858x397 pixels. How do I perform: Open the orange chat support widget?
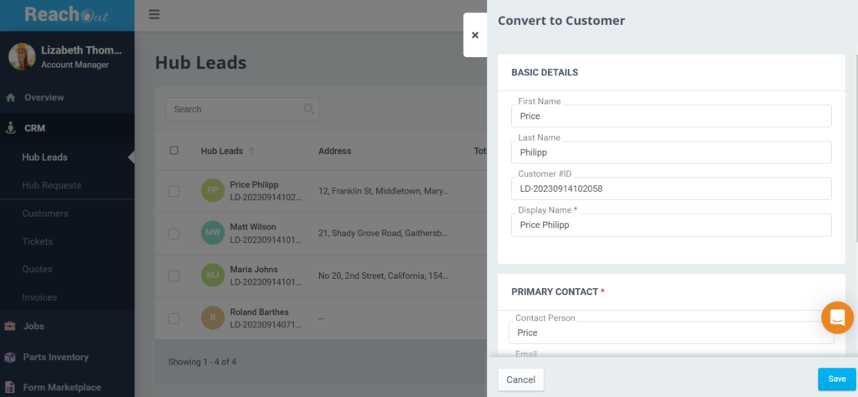[837, 317]
